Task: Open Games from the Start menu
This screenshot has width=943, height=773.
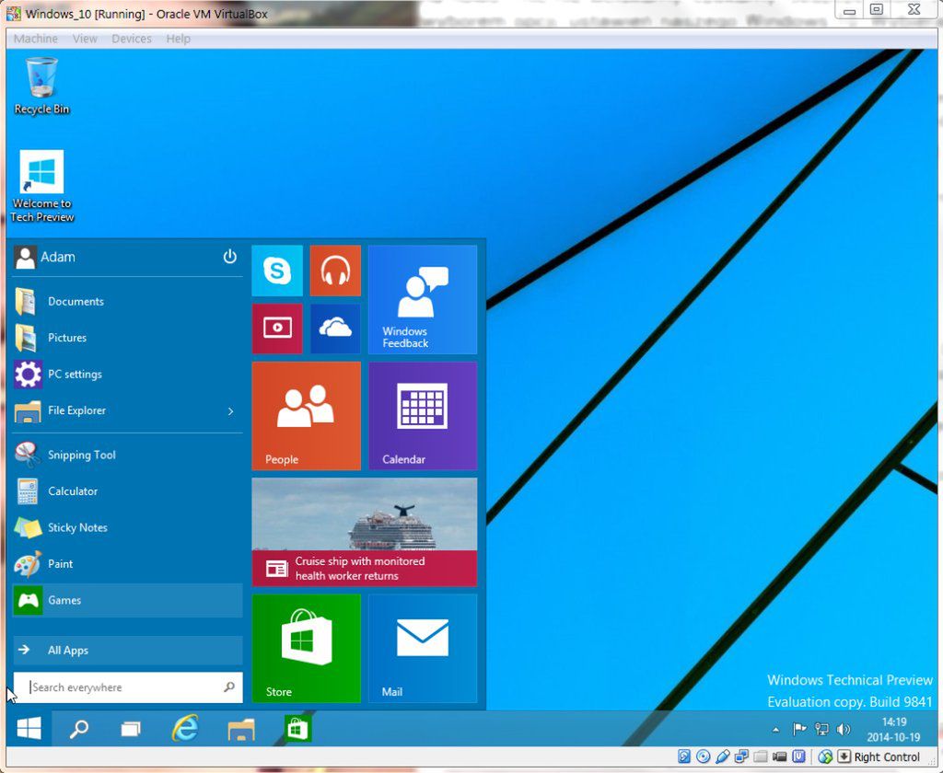Action: pyautogui.click(x=127, y=600)
